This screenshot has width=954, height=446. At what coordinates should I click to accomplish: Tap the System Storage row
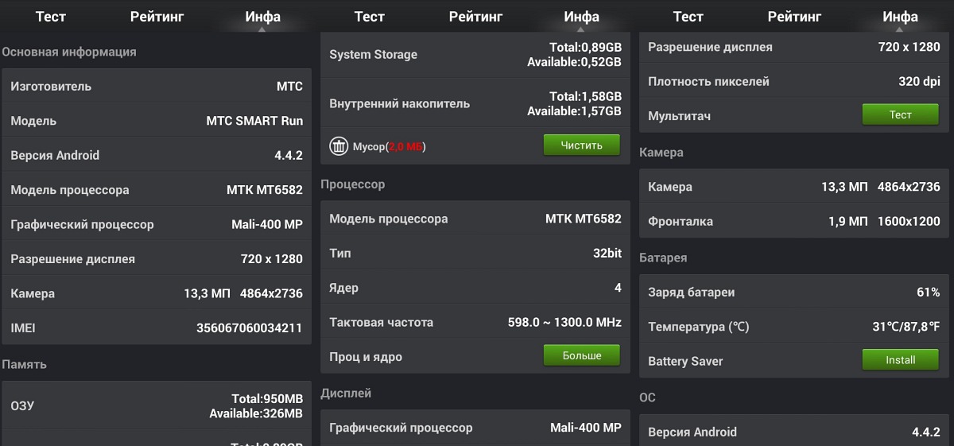[475, 54]
